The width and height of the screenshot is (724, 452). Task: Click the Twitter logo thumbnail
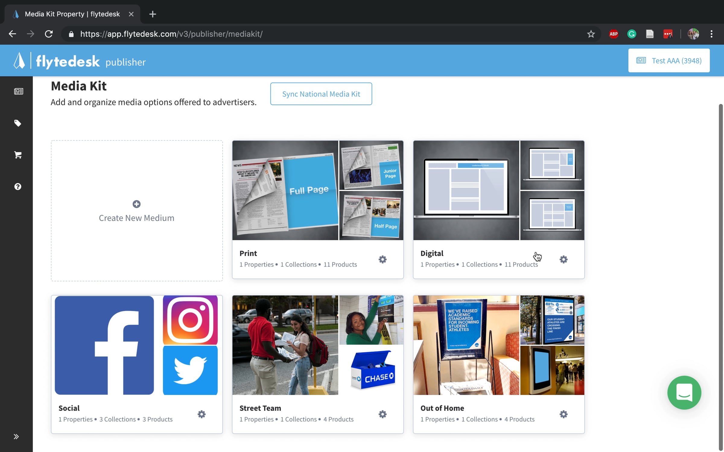click(190, 370)
